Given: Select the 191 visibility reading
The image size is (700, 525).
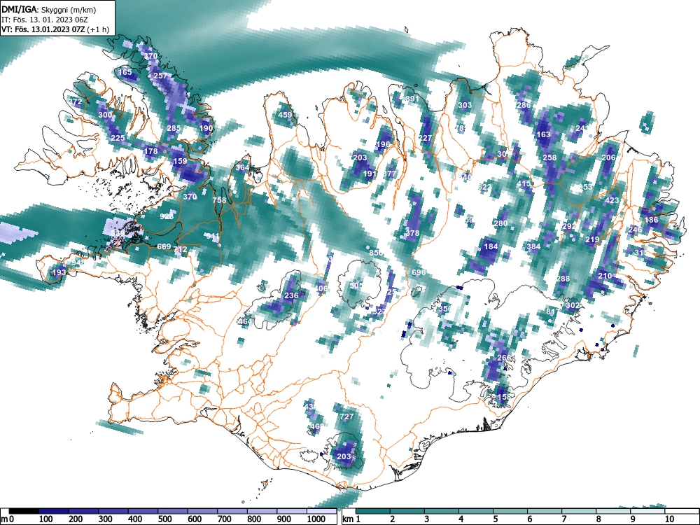Looking at the screenshot, I should [369, 174].
